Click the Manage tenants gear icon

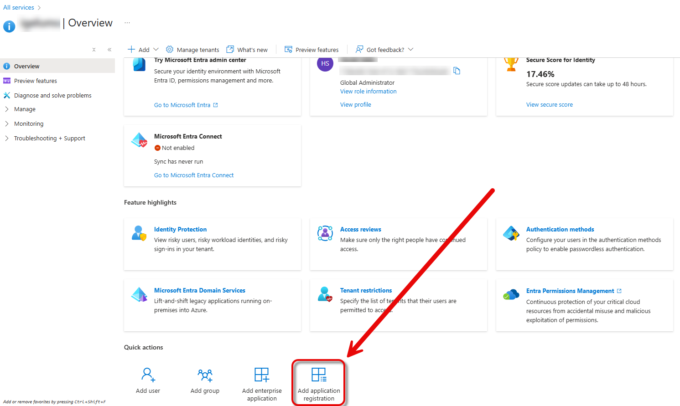click(x=170, y=49)
